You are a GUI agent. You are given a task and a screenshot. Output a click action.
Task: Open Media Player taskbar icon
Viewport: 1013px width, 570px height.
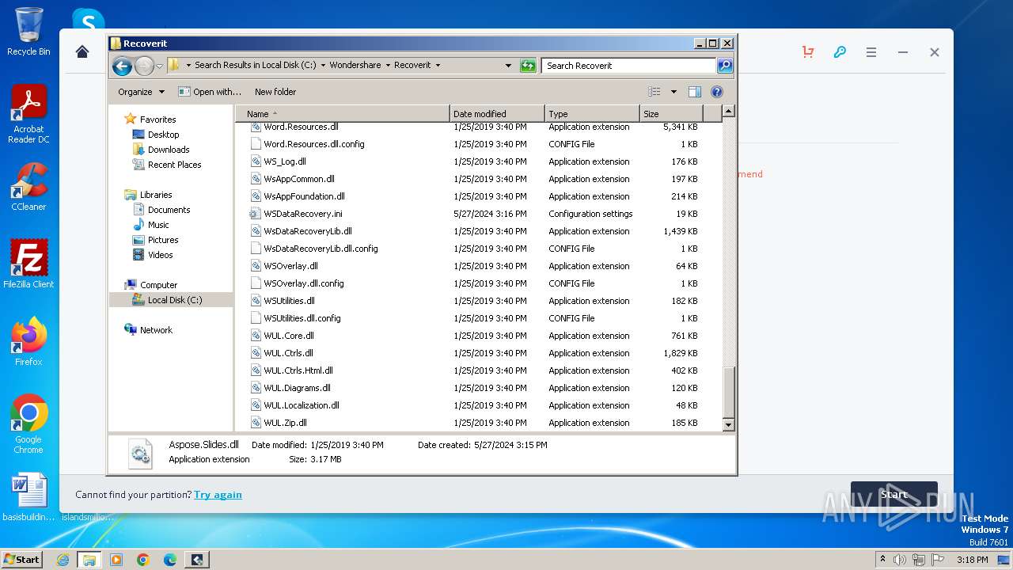coord(116,560)
